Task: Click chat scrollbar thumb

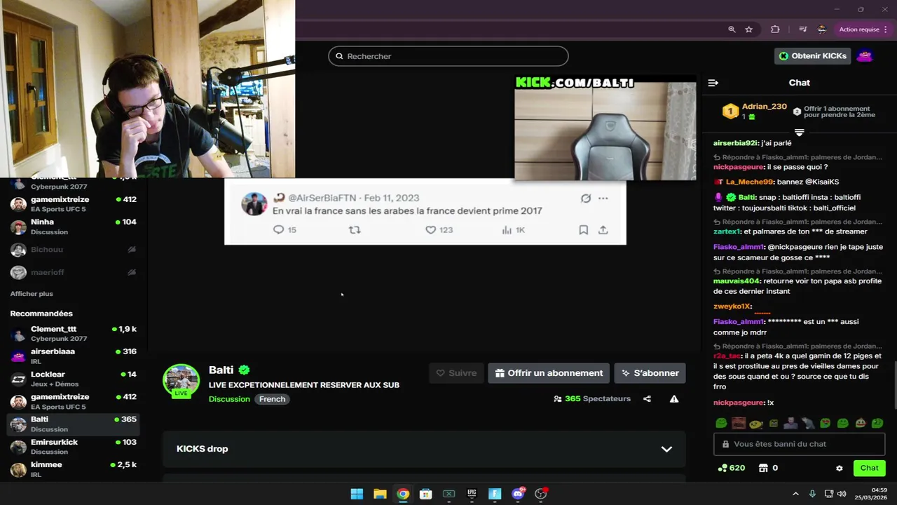Action: 894,384
